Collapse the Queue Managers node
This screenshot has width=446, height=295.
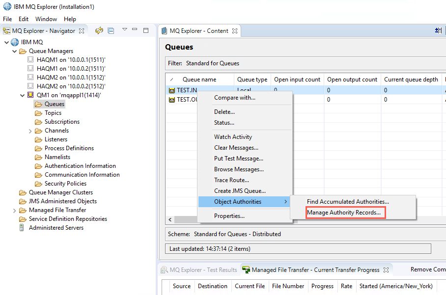pyautogui.click(x=15, y=52)
